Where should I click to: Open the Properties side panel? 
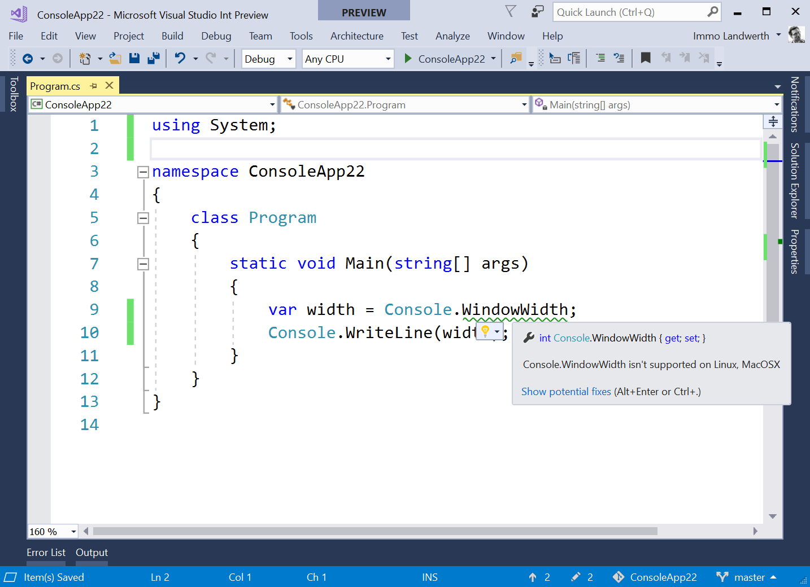point(794,251)
